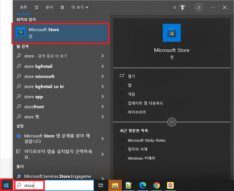Switch to the 문서 tab

(x=49, y=7)
